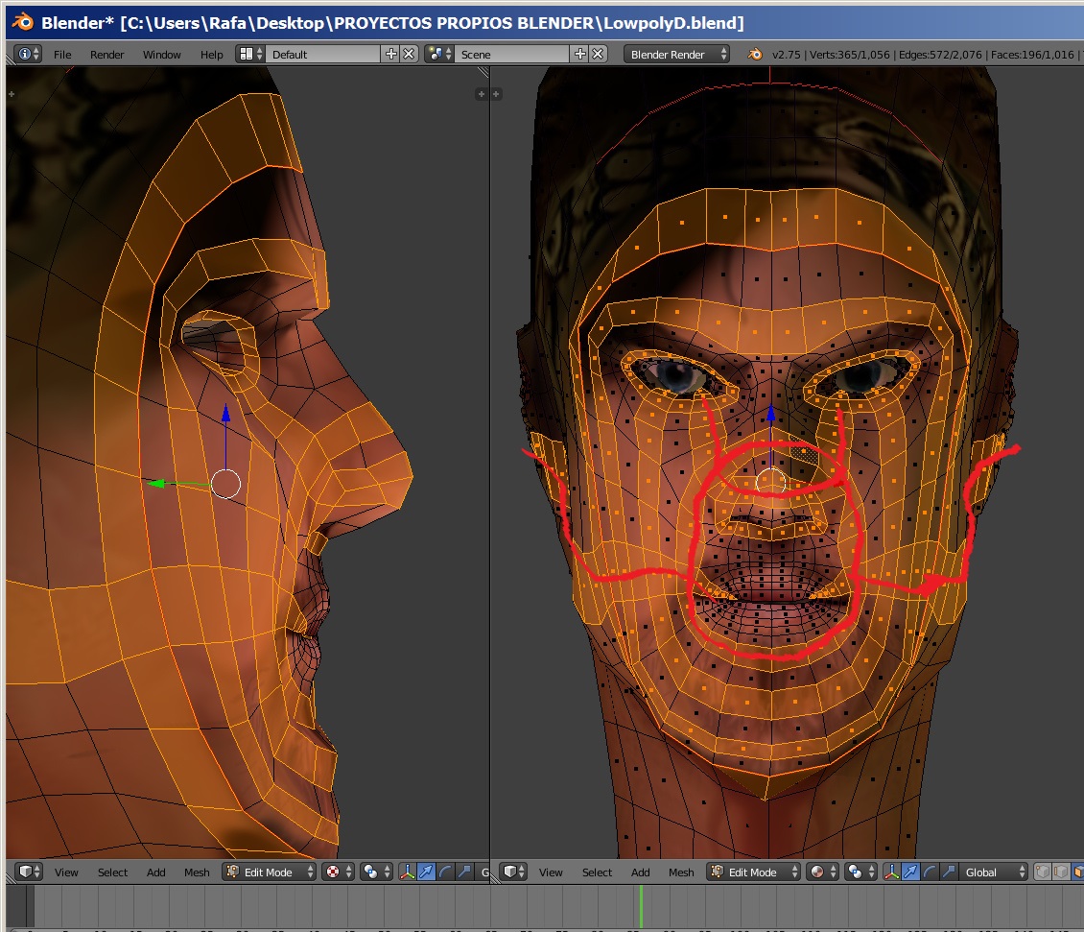The width and height of the screenshot is (1084, 932).
Task: Open the Global transform orientation dropdown
Action: (992, 872)
